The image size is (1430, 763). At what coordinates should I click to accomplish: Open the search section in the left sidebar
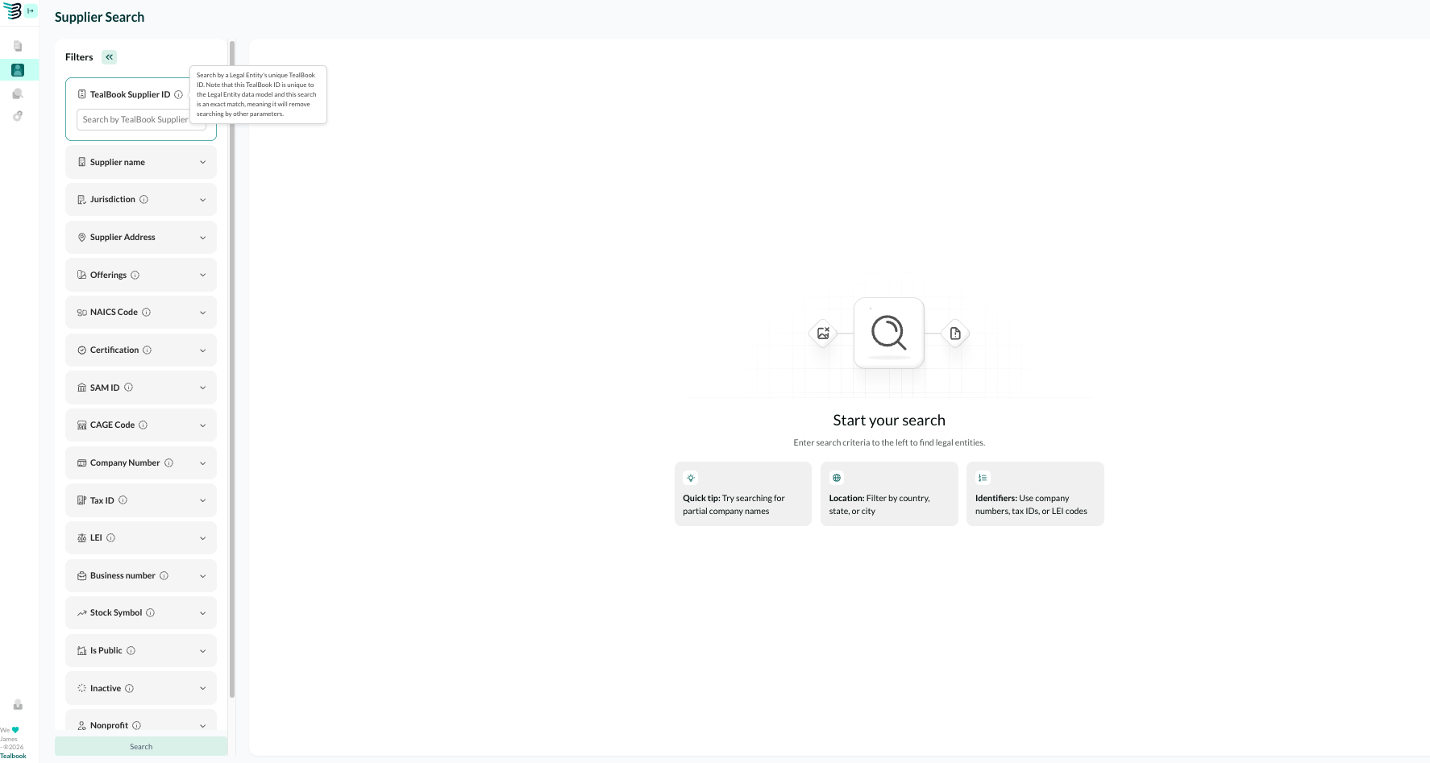click(x=18, y=93)
